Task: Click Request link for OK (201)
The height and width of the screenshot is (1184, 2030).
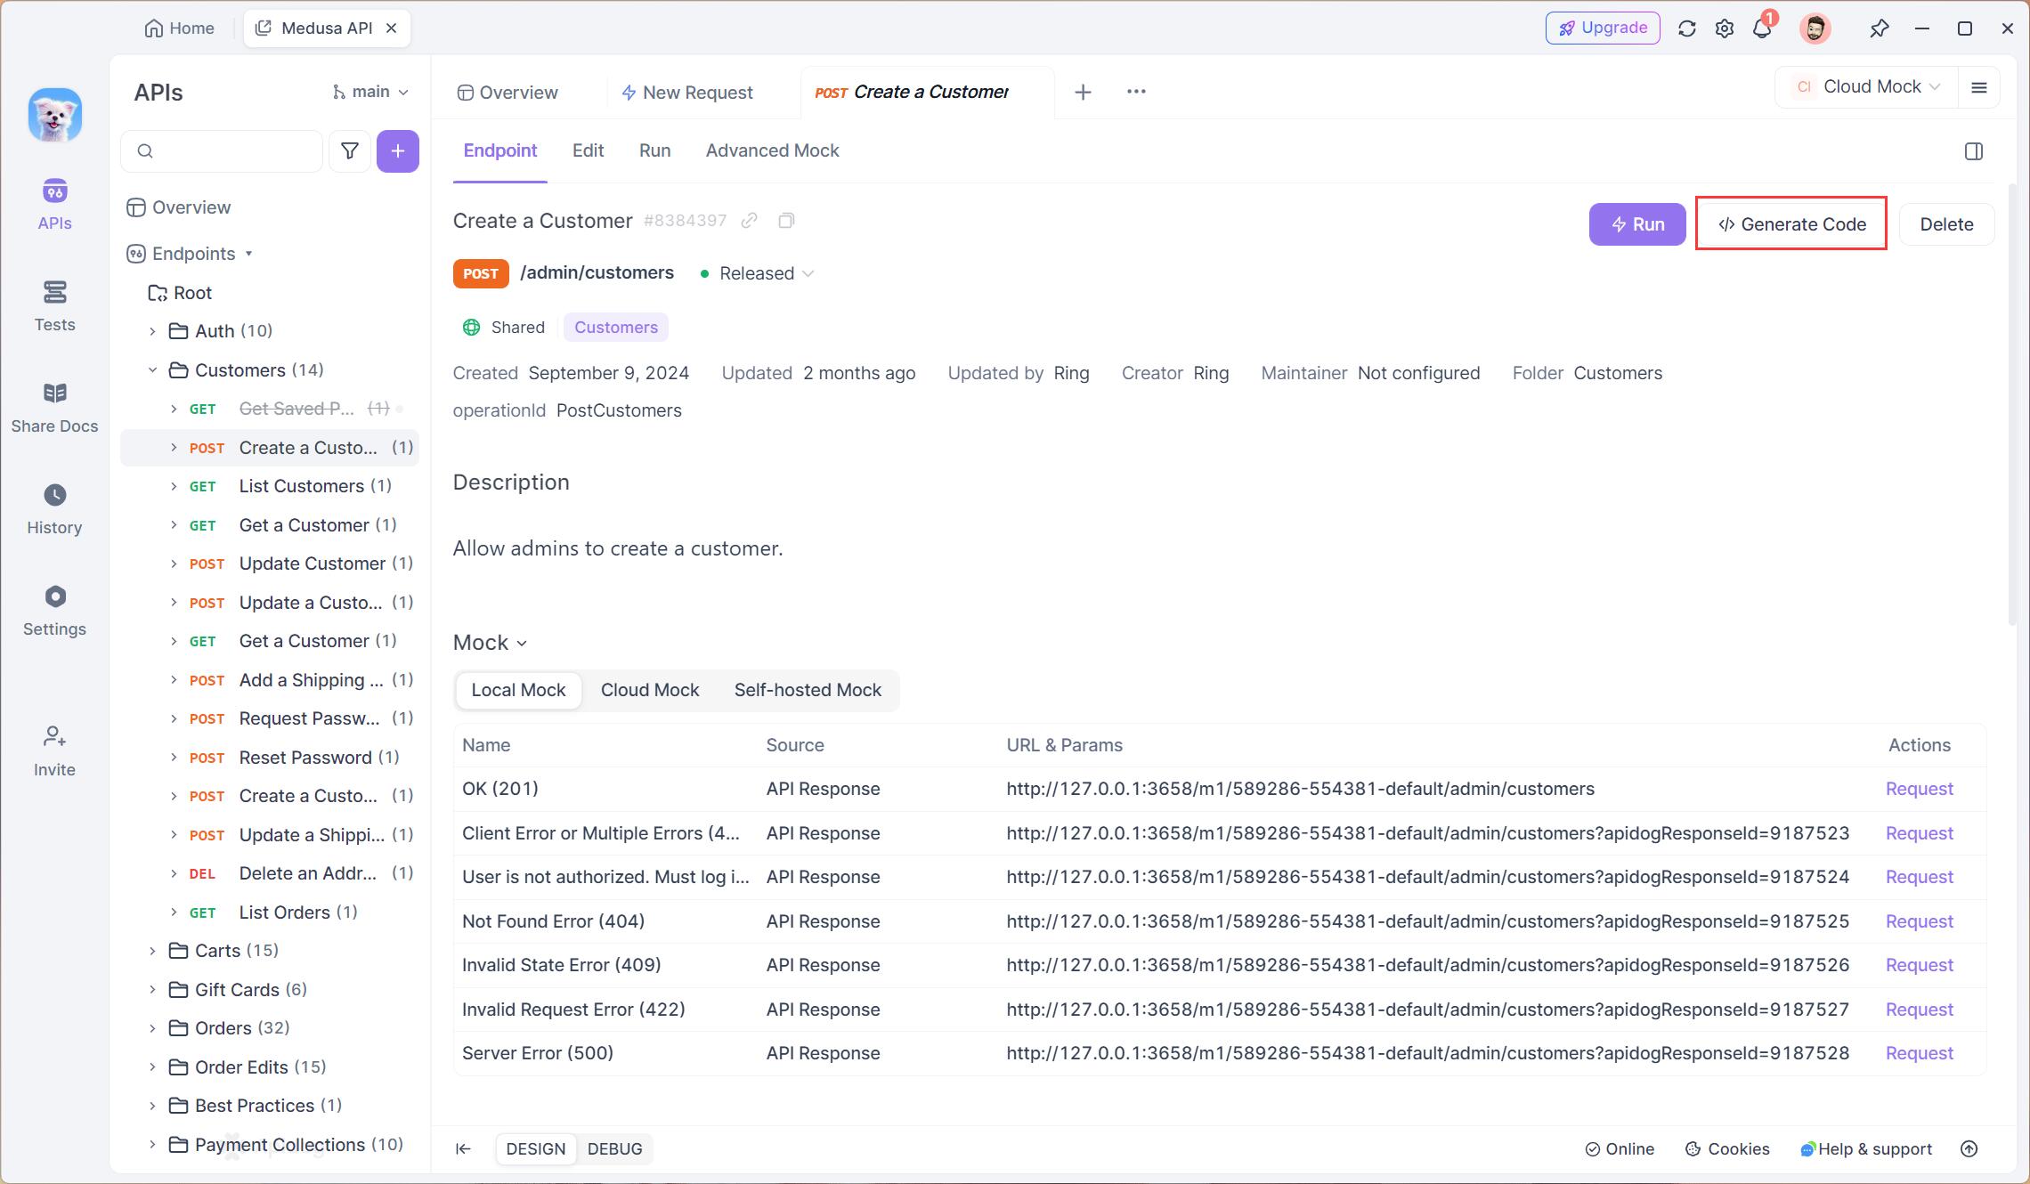Action: (x=1920, y=789)
